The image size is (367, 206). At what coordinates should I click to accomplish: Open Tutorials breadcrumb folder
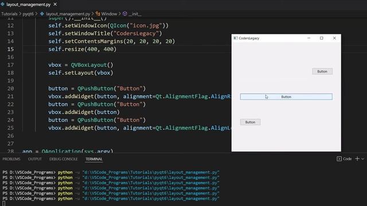click(x=9, y=14)
